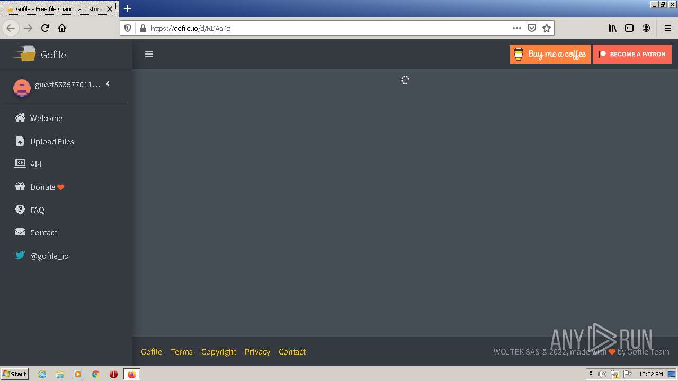Open the page actions three-dot menu
This screenshot has width=678, height=381.
click(517, 28)
